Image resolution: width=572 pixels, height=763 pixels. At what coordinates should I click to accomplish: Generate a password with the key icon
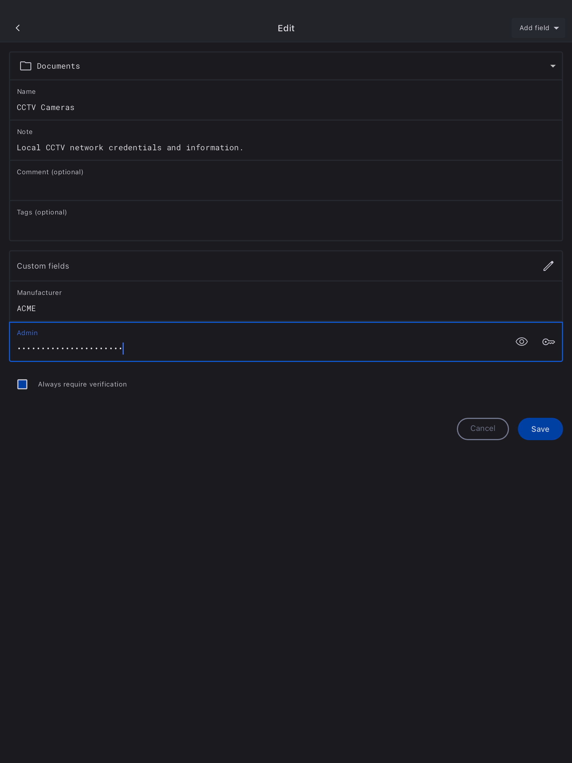(x=548, y=342)
